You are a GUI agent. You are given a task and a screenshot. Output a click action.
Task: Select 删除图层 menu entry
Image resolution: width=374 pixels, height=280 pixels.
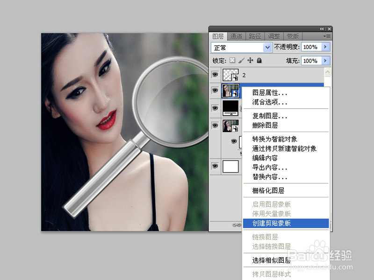(x=286, y=125)
